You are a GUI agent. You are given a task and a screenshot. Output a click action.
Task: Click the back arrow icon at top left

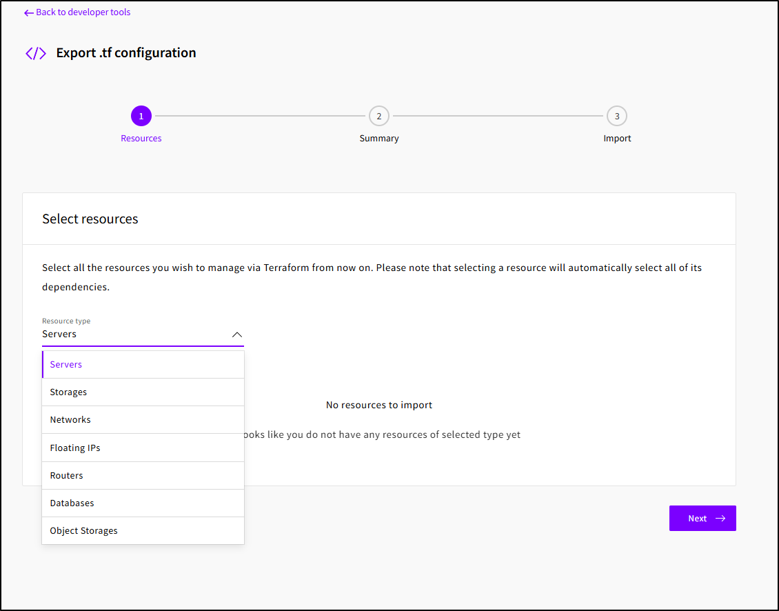click(28, 12)
